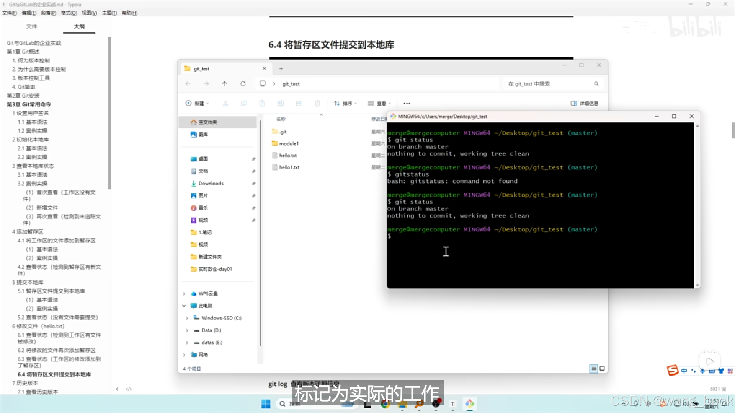The height and width of the screenshot is (413, 735).
Task: Open the 新建 dropdown in Explorer
Action: [x=197, y=103]
